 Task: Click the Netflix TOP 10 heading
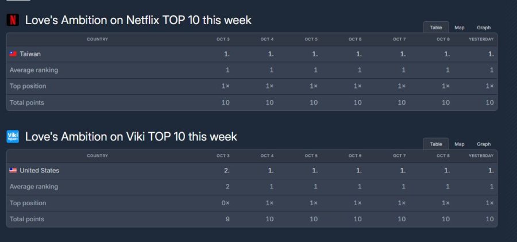[138, 20]
